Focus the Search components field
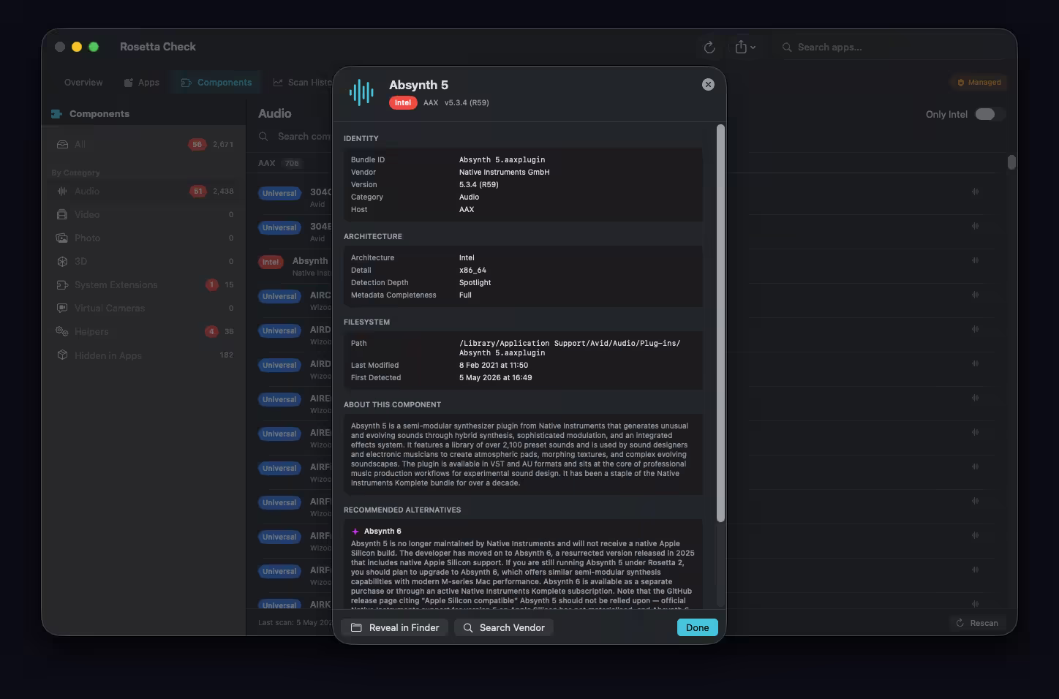Screen dimensions: 1059x699 click(x=295, y=137)
